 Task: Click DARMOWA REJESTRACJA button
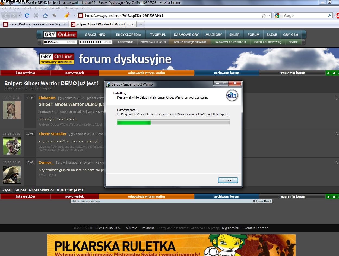click(231, 42)
